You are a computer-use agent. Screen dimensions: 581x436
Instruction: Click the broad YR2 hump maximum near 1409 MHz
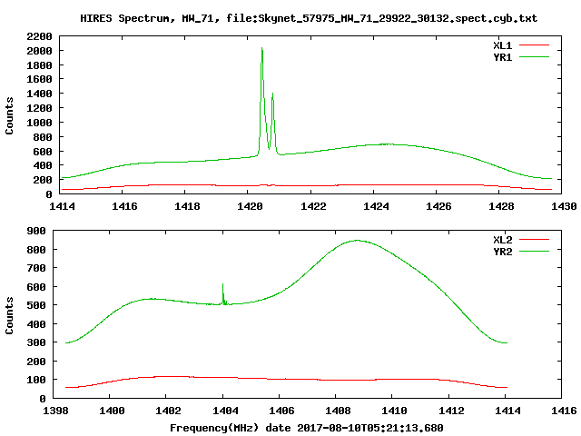click(x=357, y=240)
